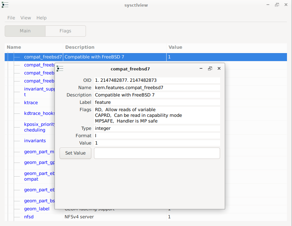
Task: Select the invariants tree item
Action: pos(35,141)
